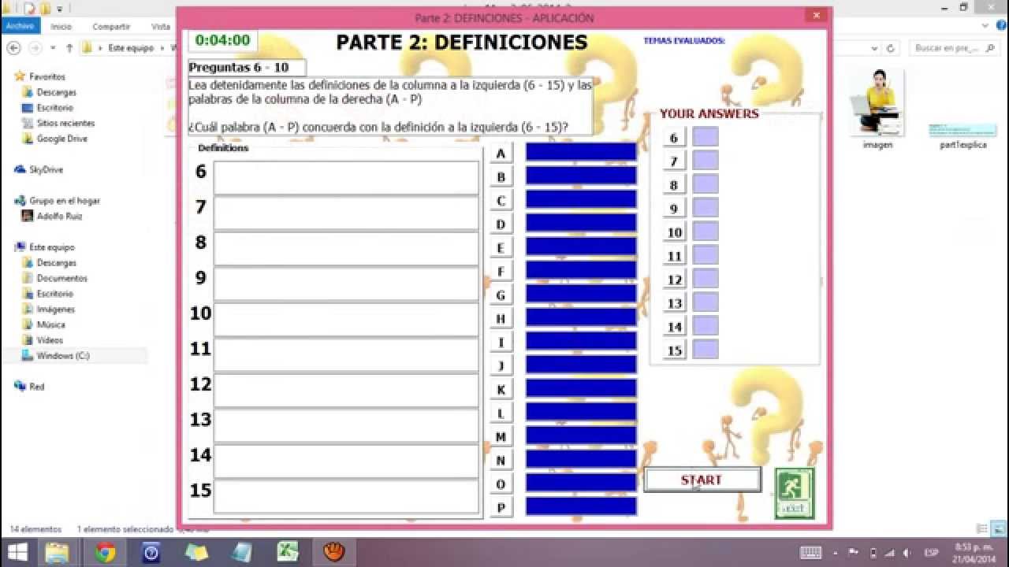Click the 0:04:00 timer display
The height and width of the screenshot is (567, 1009).
coord(222,41)
